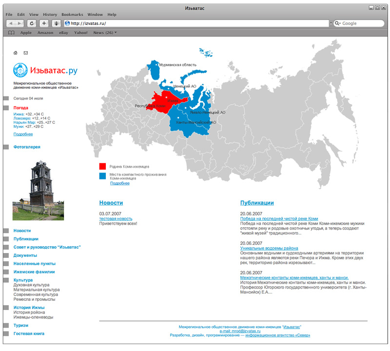Image resolution: width=390 pixels, height=351 pixels.
Task: Click the plus add bookmark button
Action: [44, 23]
